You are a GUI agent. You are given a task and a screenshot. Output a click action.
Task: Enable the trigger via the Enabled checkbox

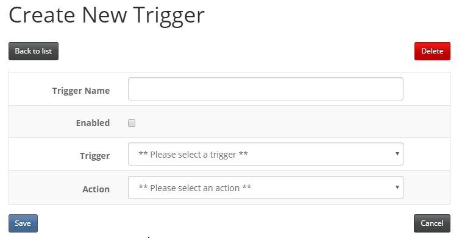pos(132,123)
